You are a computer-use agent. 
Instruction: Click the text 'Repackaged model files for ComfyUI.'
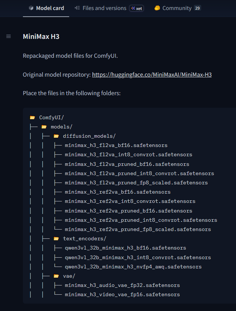point(70,56)
